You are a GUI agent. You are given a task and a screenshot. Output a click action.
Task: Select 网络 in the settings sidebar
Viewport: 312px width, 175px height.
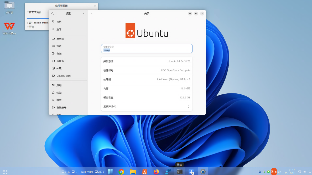click(x=59, y=22)
